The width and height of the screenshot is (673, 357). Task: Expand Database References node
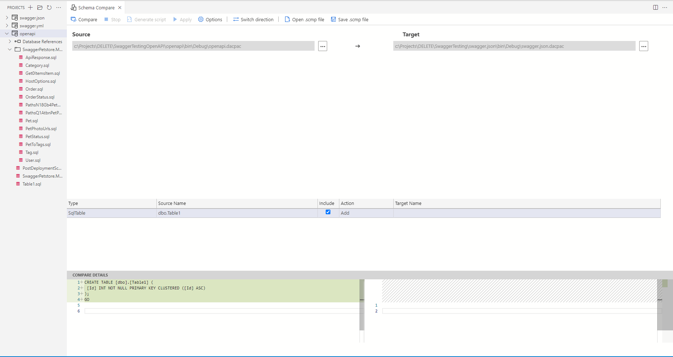(10, 41)
